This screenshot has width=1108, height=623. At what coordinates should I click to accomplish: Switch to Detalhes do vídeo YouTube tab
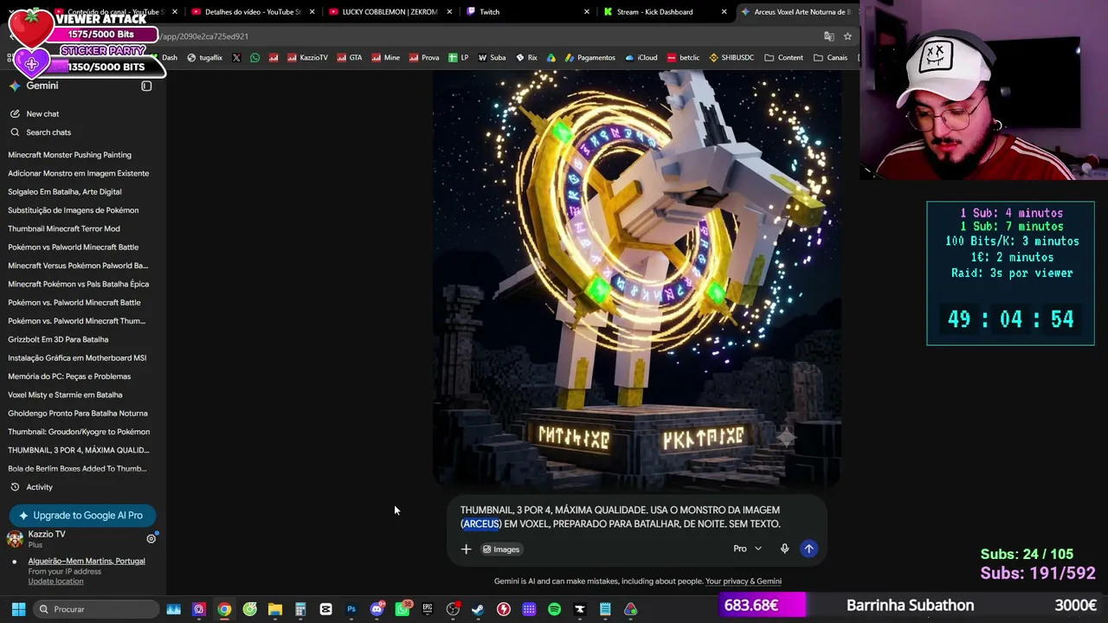coord(253,12)
